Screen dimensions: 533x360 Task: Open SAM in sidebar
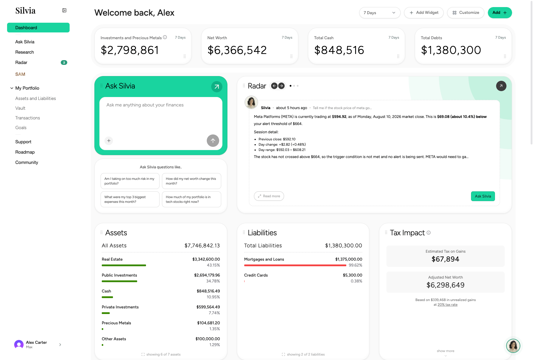pyautogui.click(x=20, y=74)
